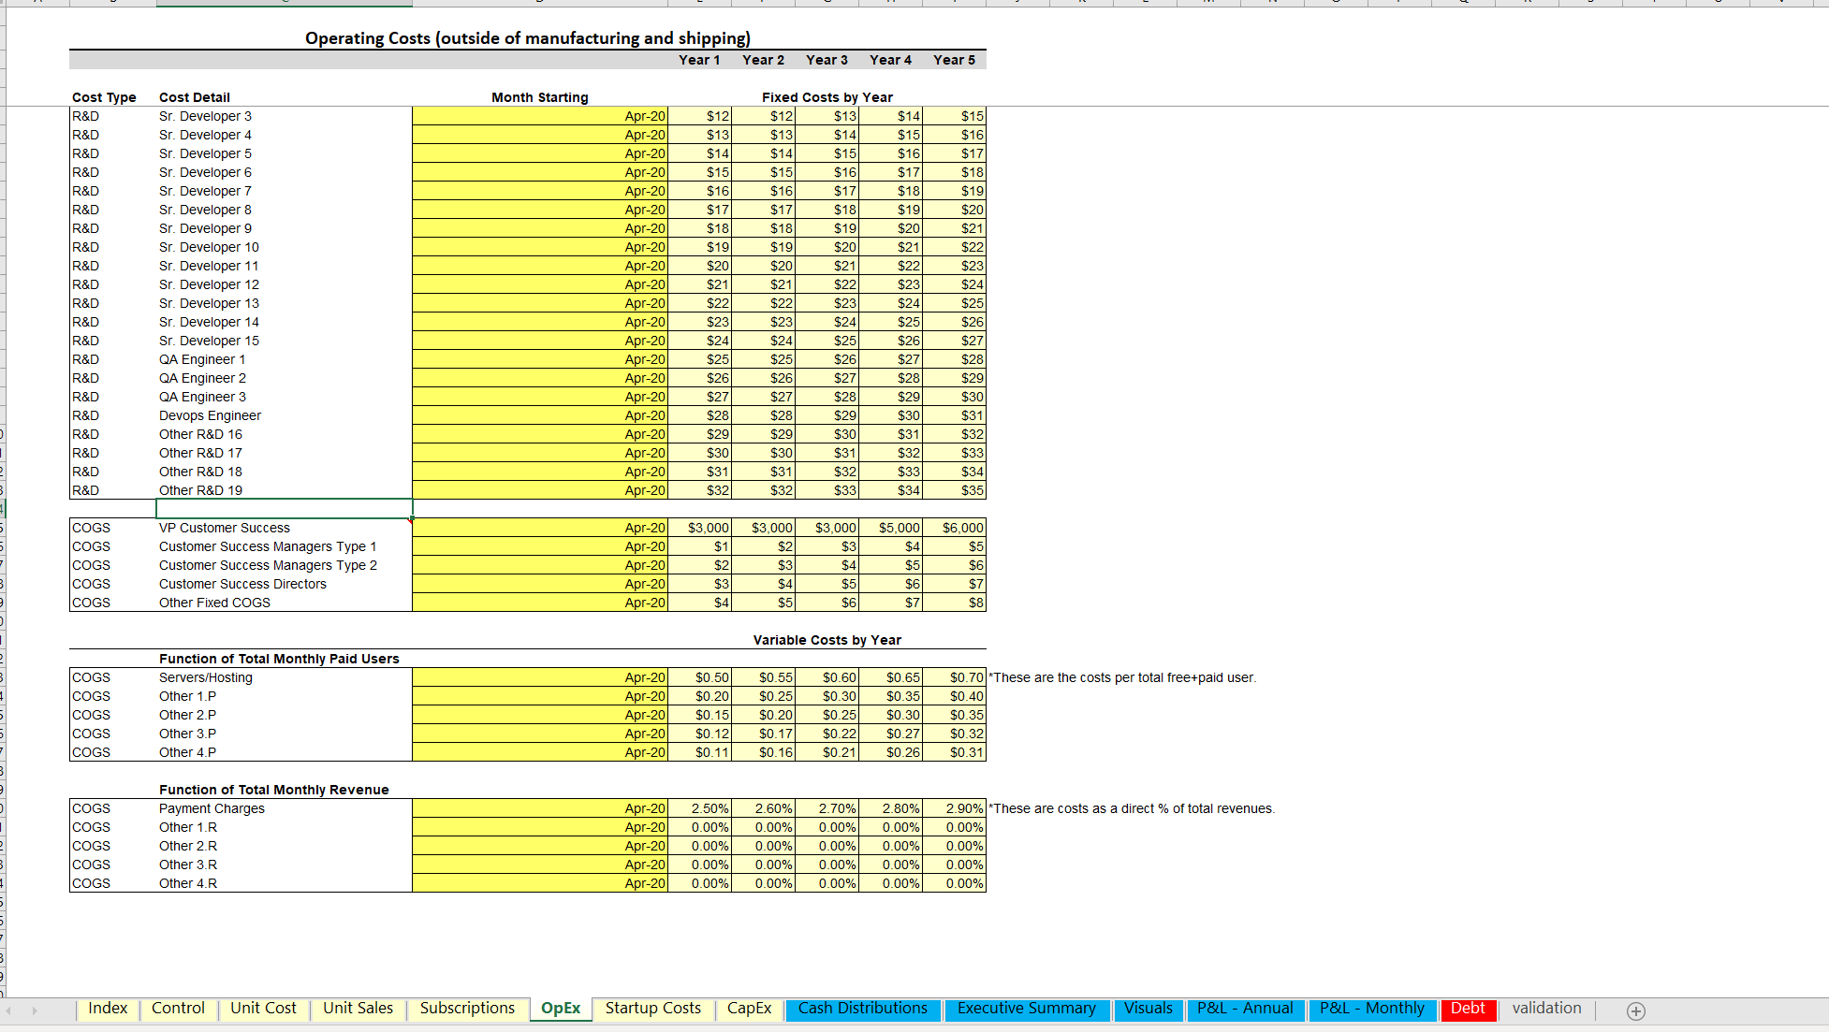Open the Visuals sheet
The image size is (1829, 1032).
(1148, 1009)
